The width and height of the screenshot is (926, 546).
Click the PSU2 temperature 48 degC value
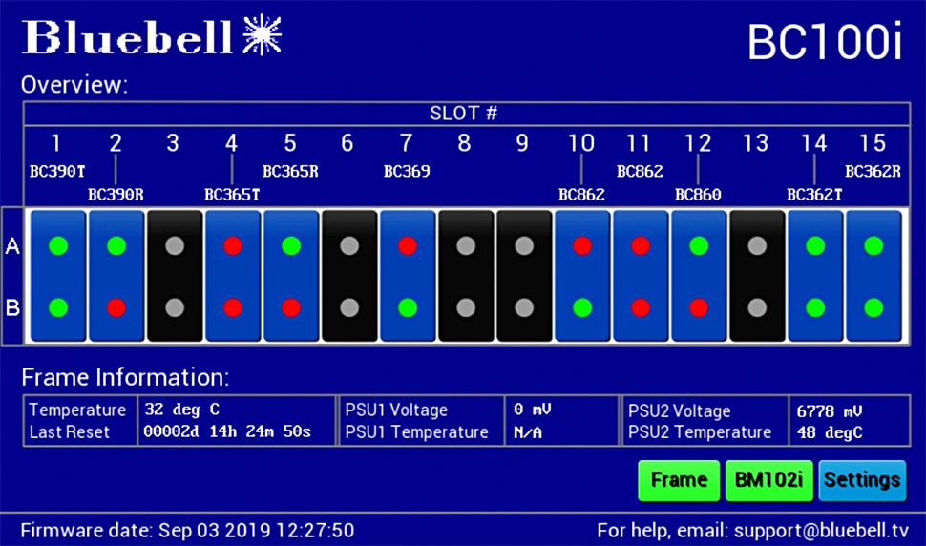(x=830, y=432)
